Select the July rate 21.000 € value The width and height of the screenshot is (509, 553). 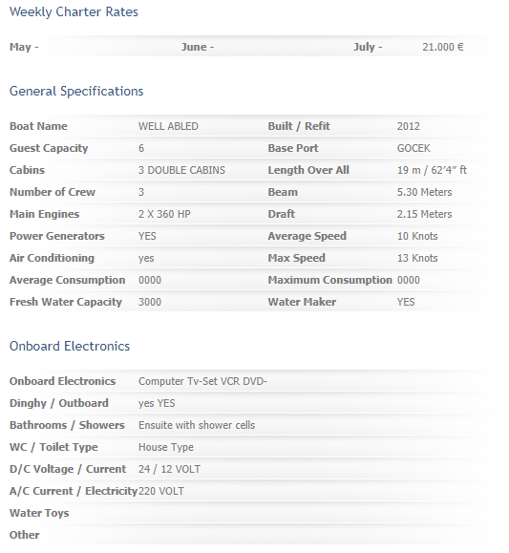click(443, 47)
